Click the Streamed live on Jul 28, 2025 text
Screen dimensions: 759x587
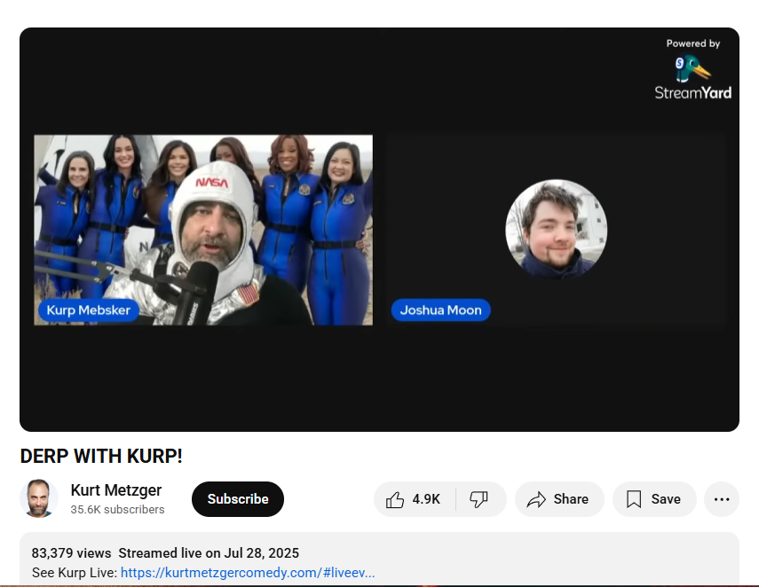point(209,553)
